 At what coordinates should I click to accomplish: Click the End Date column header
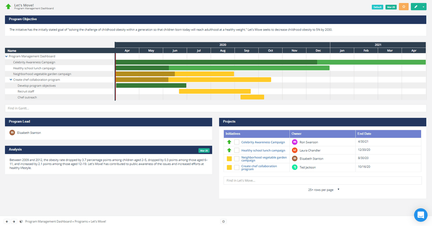pyautogui.click(x=388, y=134)
